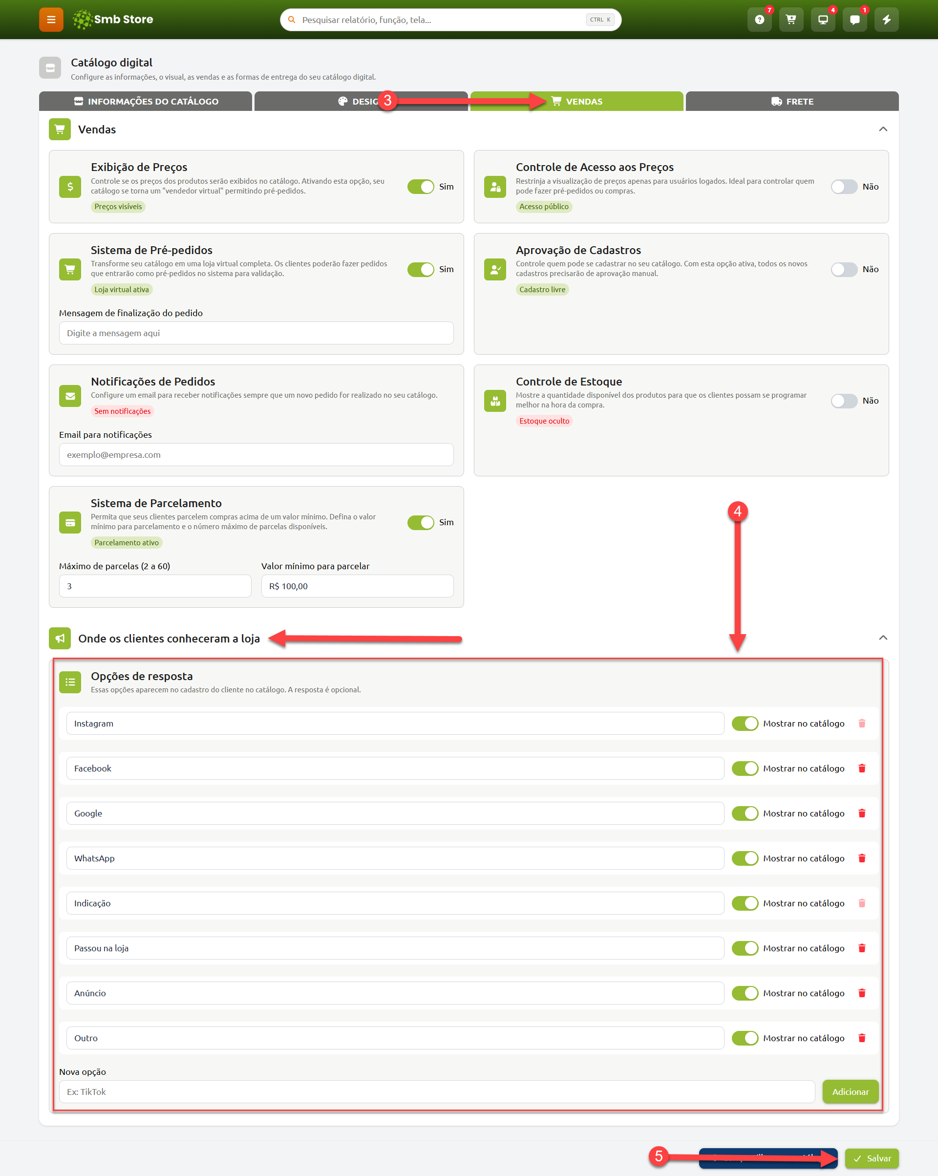The image size is (938, 1176).
Task: Collapse the Vendas section chevron
Action: tap(883, 129)
